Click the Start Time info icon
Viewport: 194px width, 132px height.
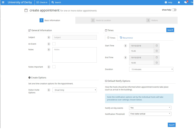(125, 46)
